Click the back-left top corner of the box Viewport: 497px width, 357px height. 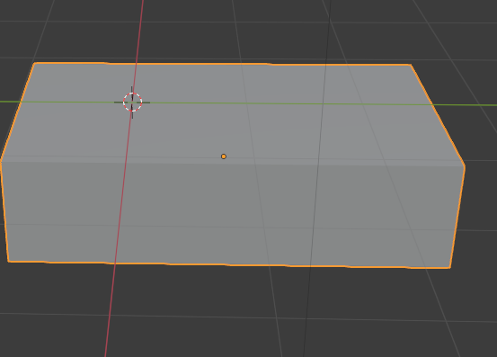(x=34, y=63)
